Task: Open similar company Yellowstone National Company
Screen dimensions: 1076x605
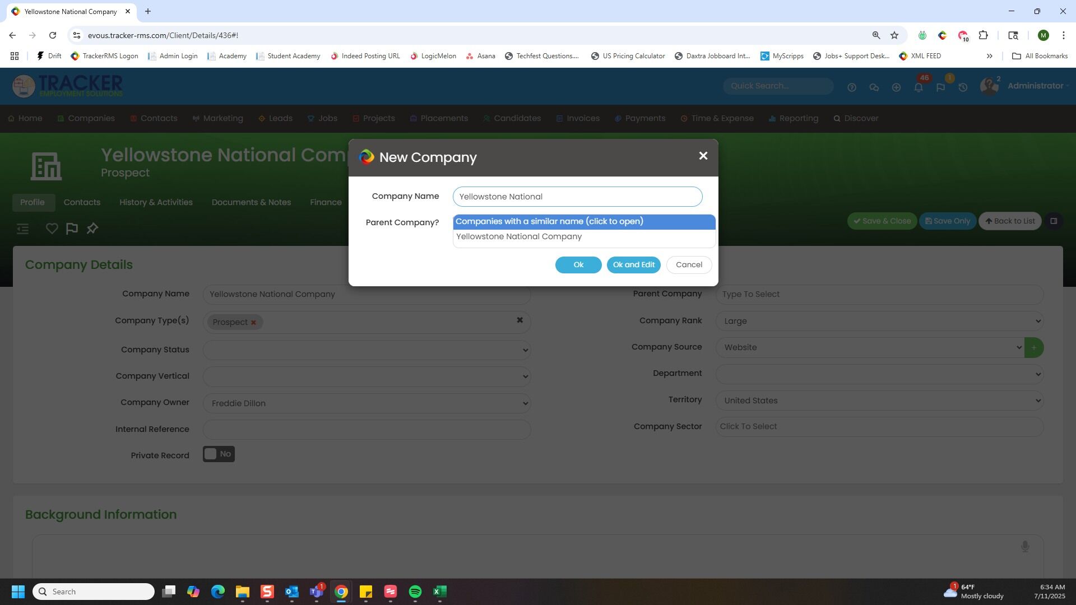Action: tap(519, 237)
